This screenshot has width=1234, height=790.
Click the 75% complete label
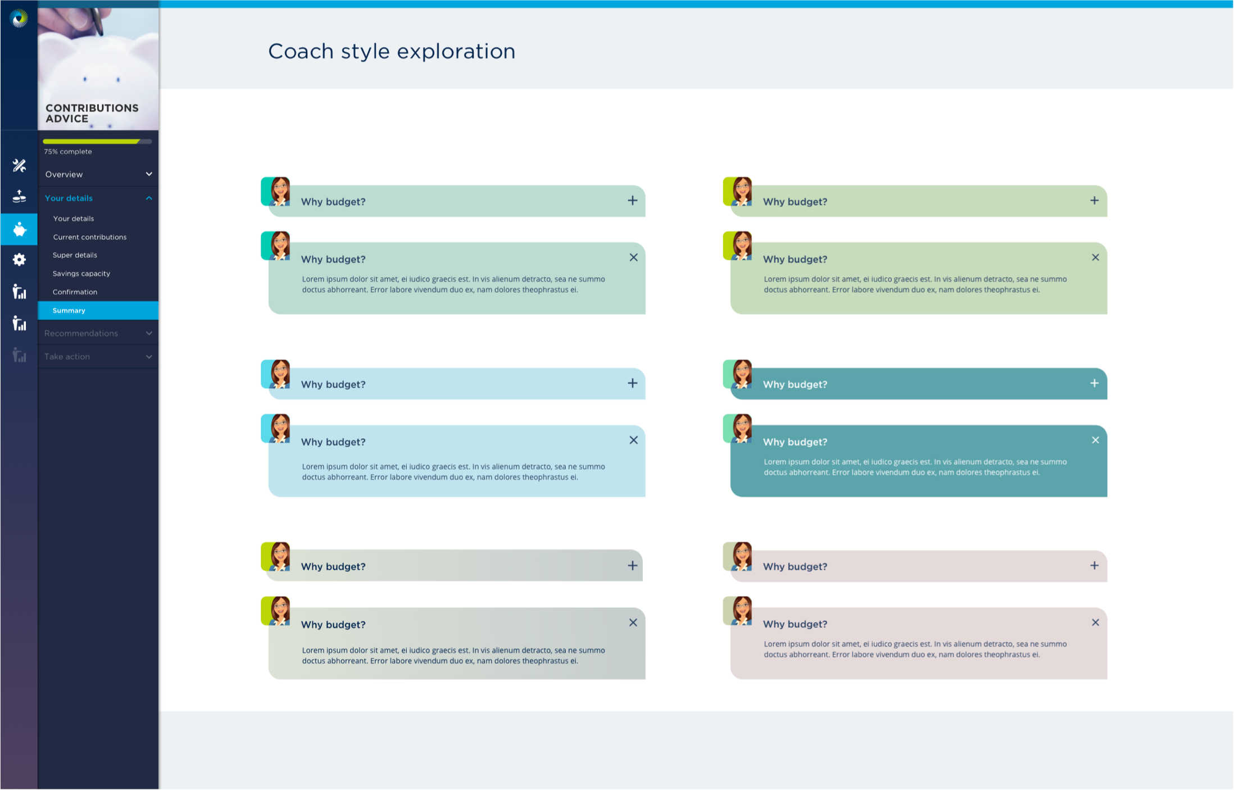(68, 152)
